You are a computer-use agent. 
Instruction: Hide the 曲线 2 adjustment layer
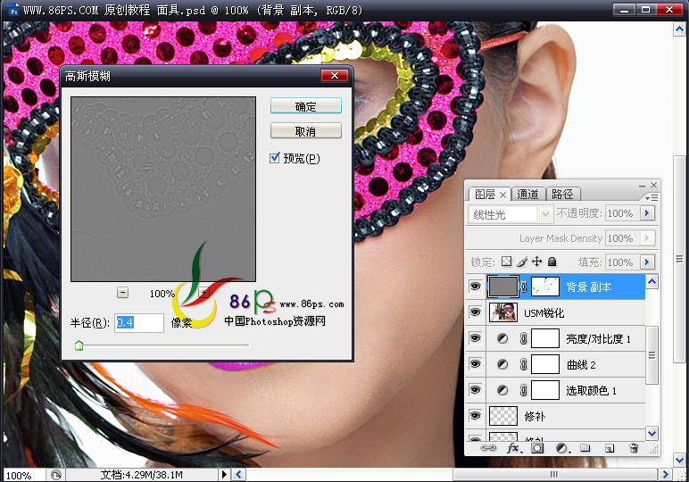[x=475, y=364]
